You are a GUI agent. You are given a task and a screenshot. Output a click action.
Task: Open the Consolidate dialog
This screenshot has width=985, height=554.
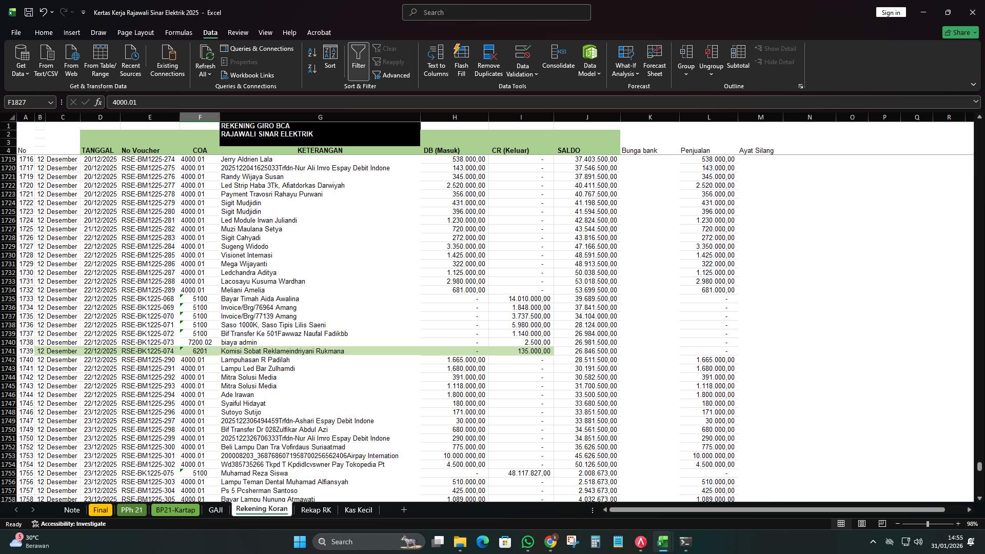click(558, 59)
